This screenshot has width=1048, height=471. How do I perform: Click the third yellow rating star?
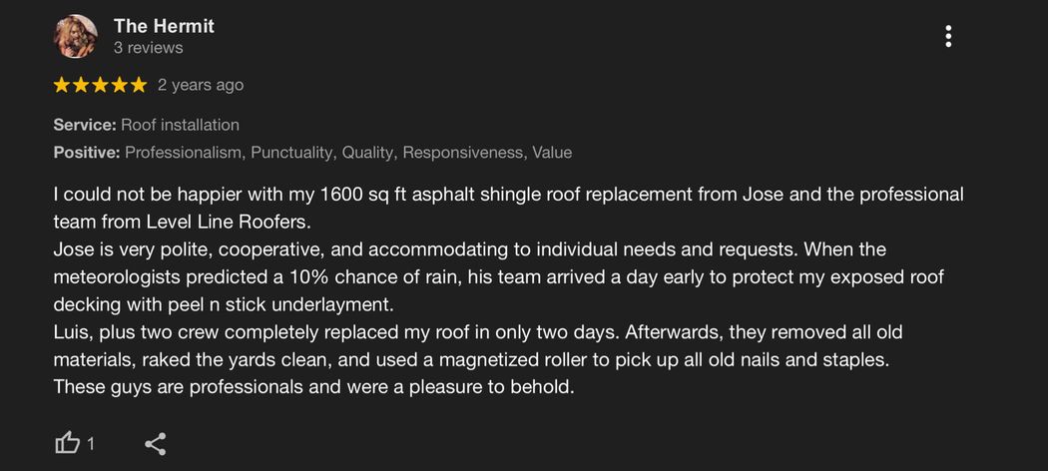pos(100,85)
